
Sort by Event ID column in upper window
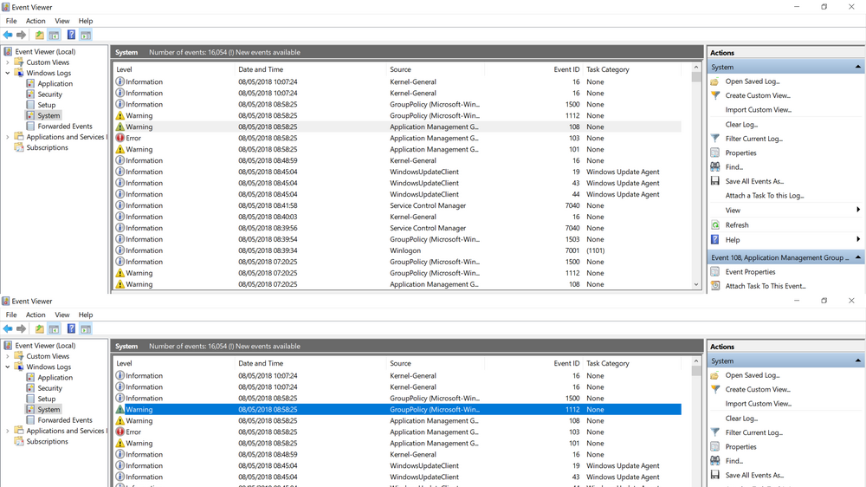tap(566, 69)
